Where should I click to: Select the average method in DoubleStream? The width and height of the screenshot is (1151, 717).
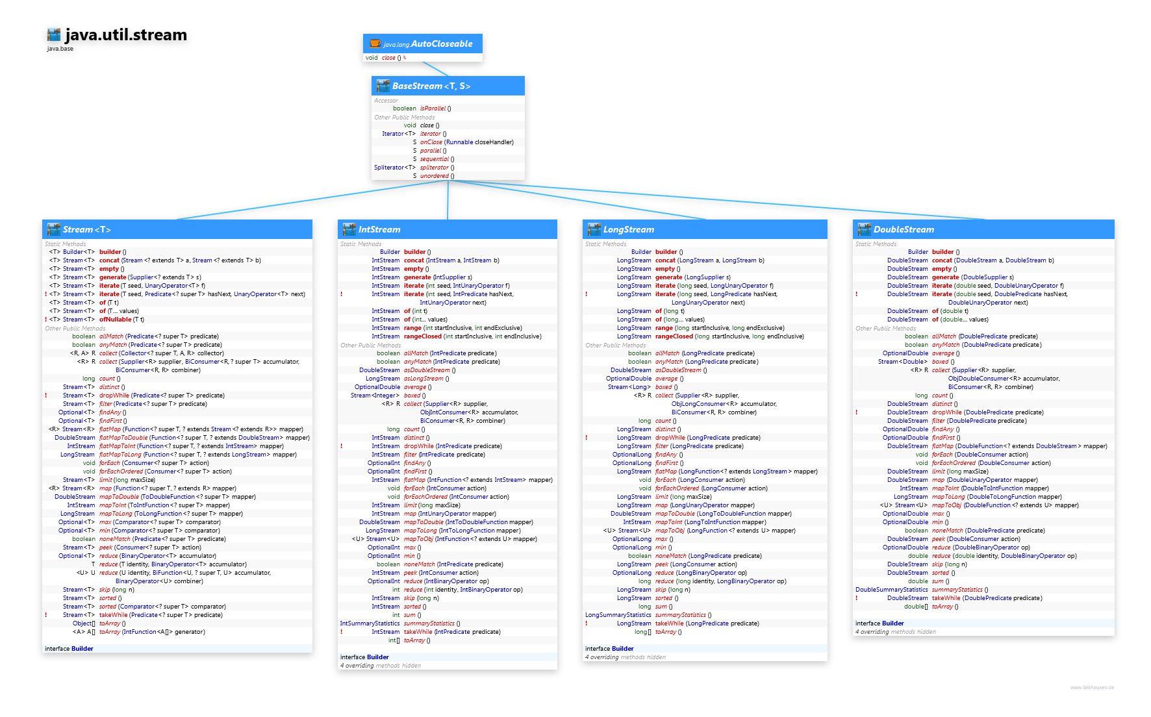pos(942,353)
